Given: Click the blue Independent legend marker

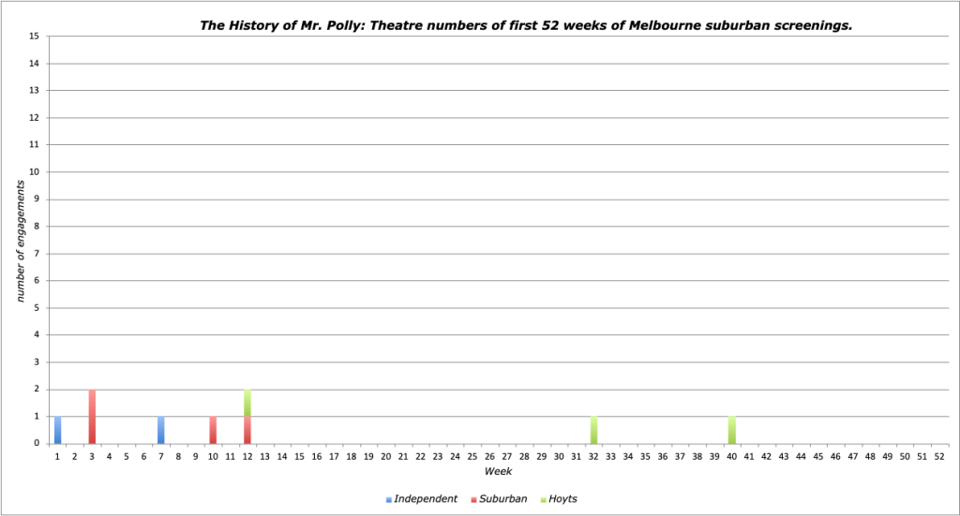Looking at the screenshot, I should pos(388,499).
